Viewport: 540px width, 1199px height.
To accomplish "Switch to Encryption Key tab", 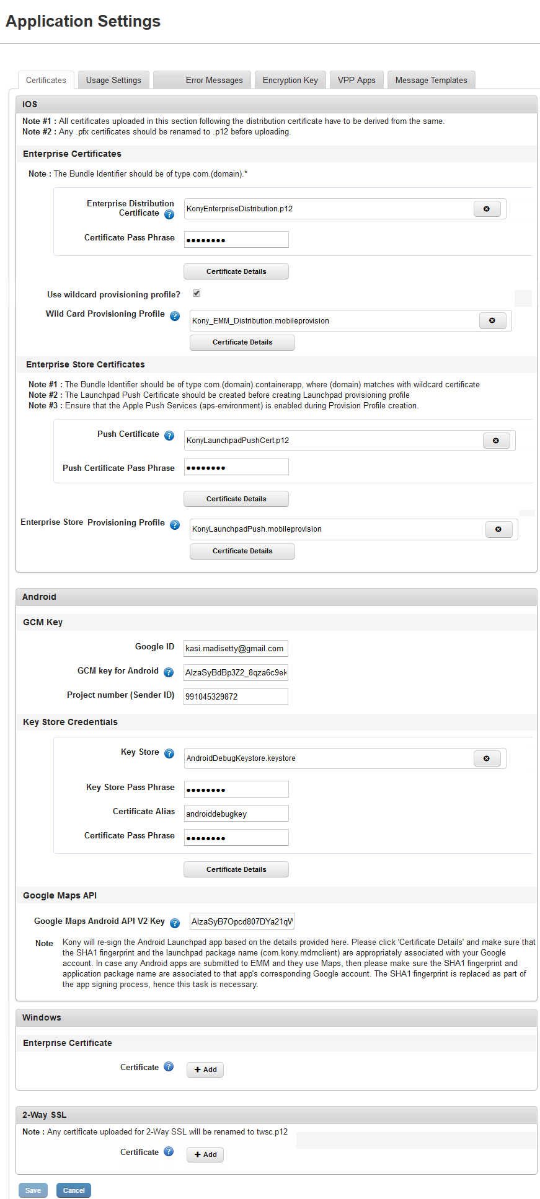I will 290,80.
